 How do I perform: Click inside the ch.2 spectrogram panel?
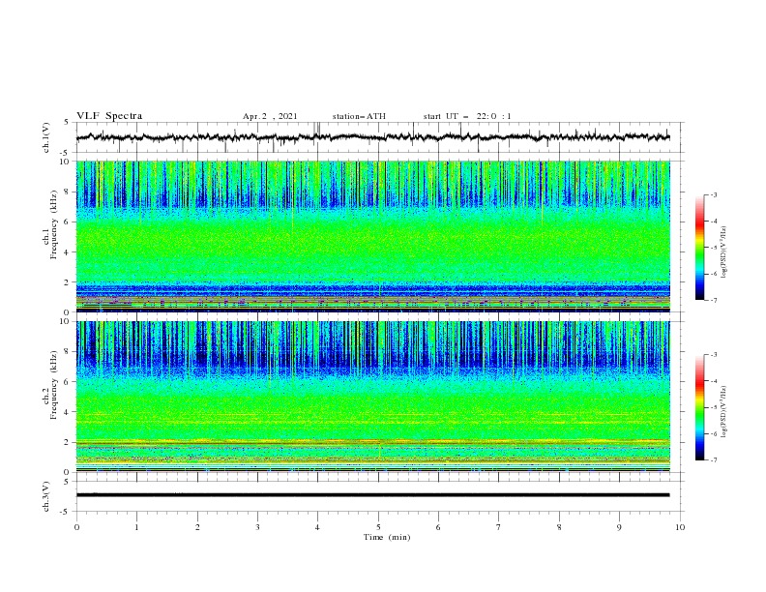click(372, 397)
